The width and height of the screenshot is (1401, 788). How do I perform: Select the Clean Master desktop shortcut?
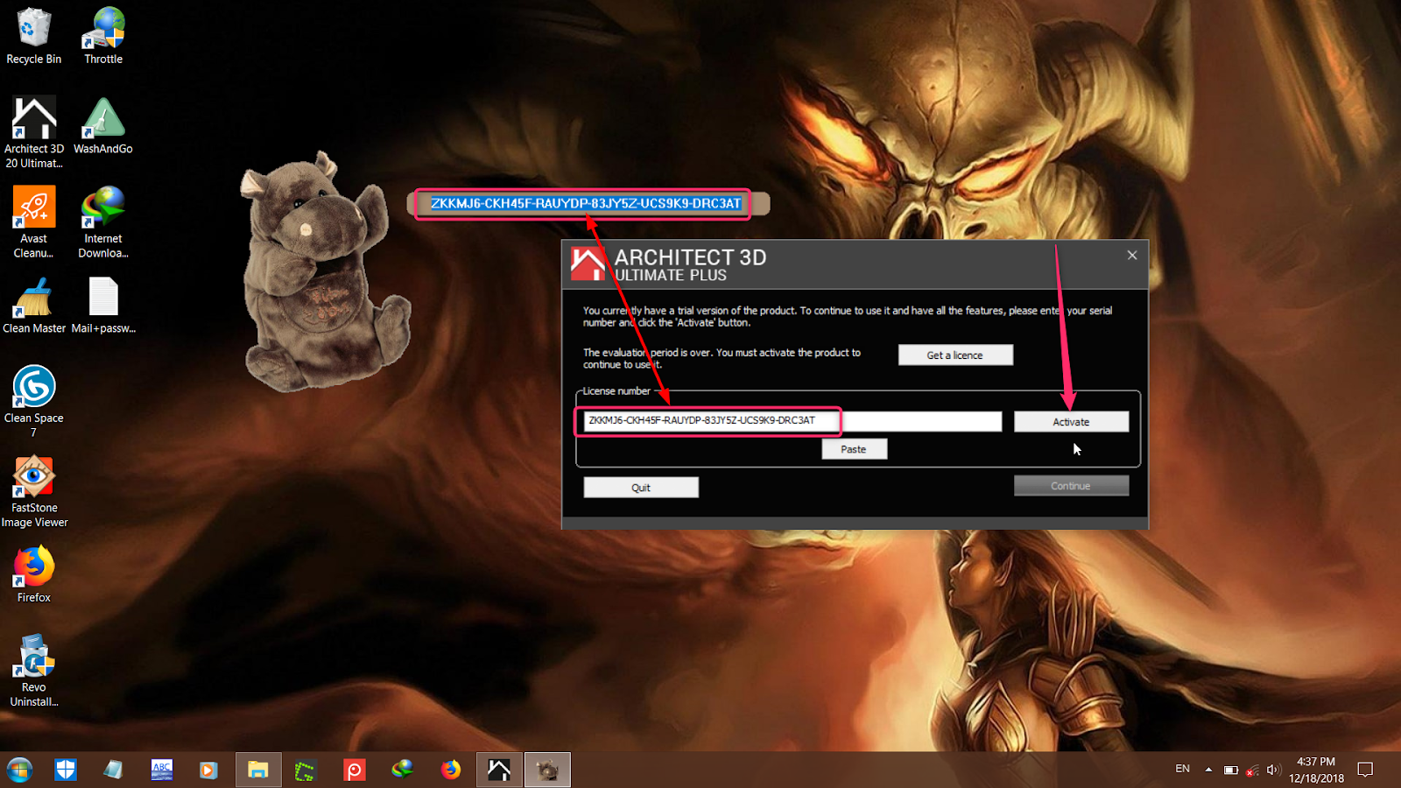(x=33, y=306)
